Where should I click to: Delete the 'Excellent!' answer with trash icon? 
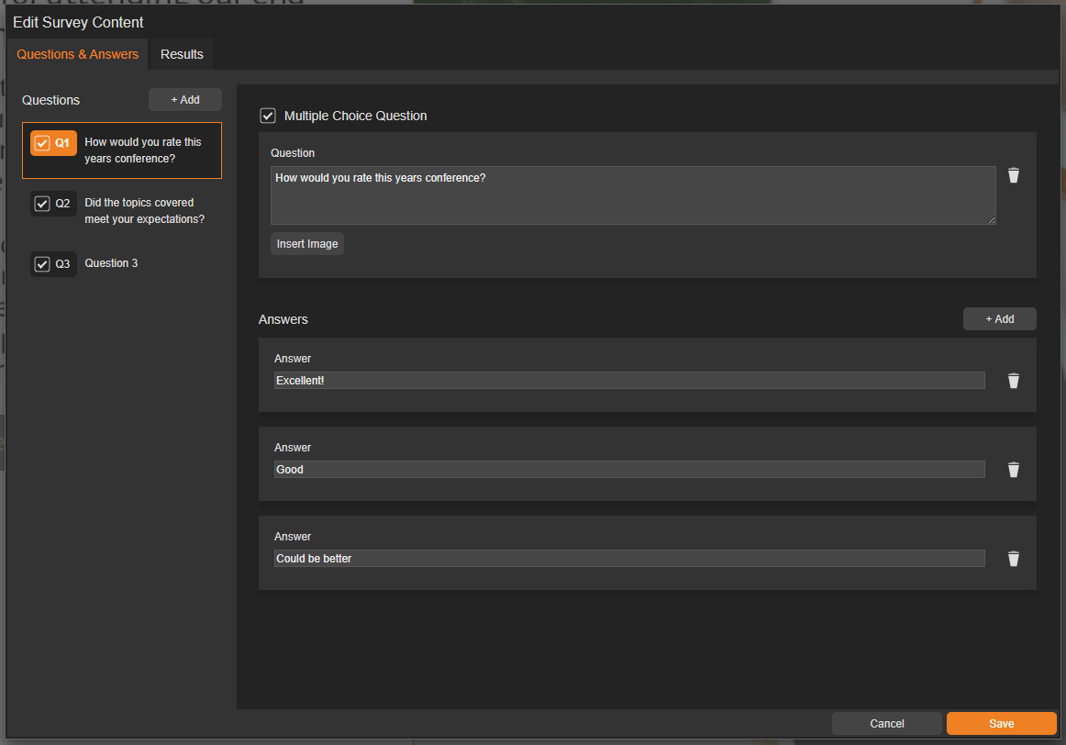pyautogui.click(x=1013, y=381)
